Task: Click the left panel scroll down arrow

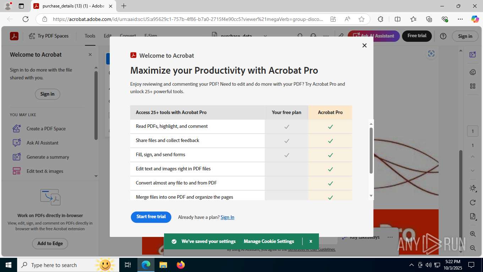Action: [x=96, y=176]
